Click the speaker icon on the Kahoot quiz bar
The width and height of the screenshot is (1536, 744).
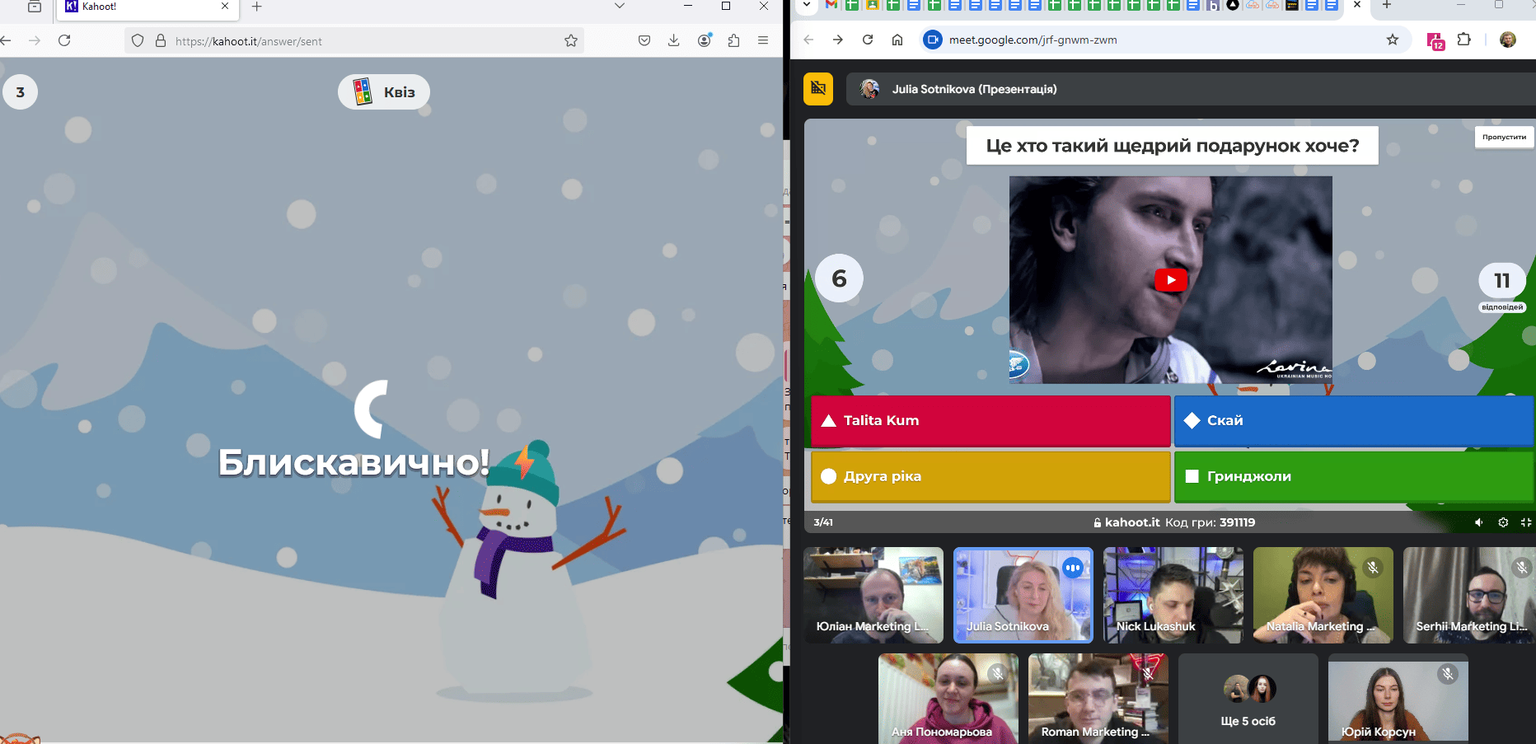click(x=1478, y=522)
